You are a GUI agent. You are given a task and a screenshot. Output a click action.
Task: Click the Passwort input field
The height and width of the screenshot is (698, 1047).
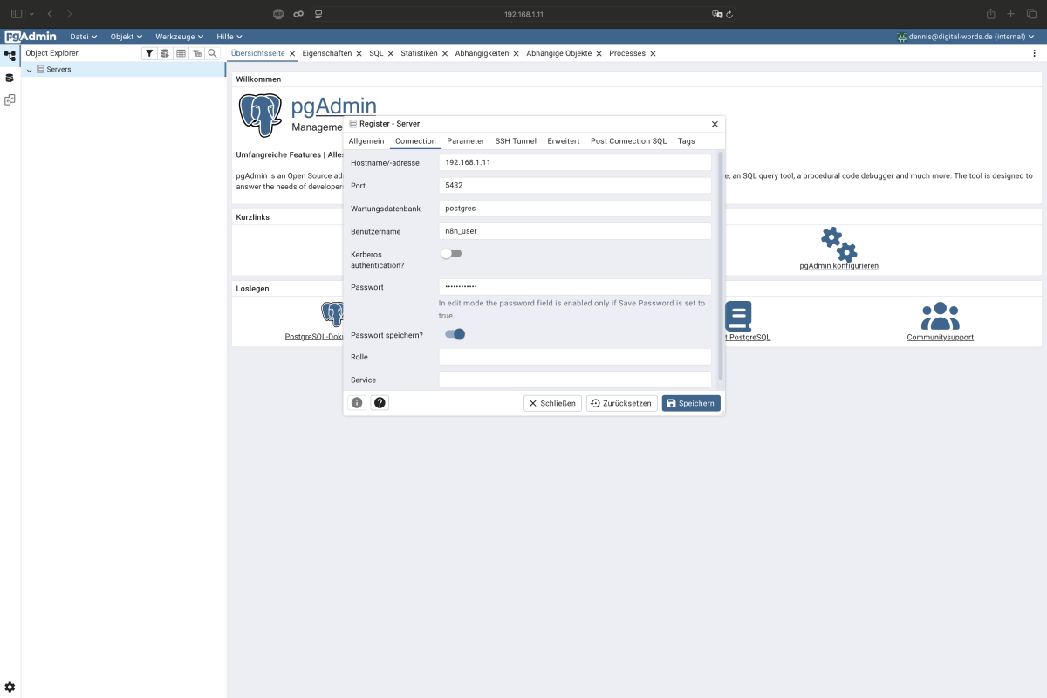click(575, 287)
